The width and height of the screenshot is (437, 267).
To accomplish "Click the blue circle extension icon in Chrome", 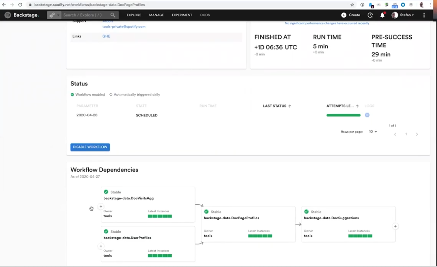I will coord(403,5).
